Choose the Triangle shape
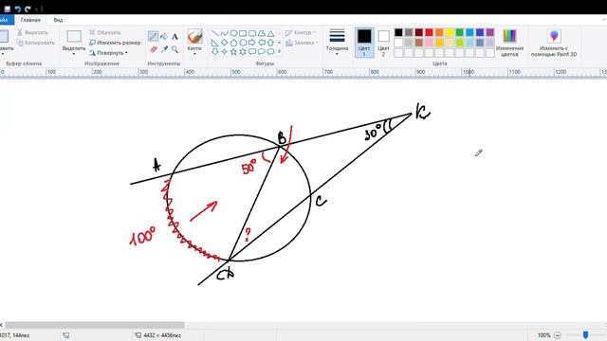The width and height of the screenshot is (607, 341). tap(270, 34)
